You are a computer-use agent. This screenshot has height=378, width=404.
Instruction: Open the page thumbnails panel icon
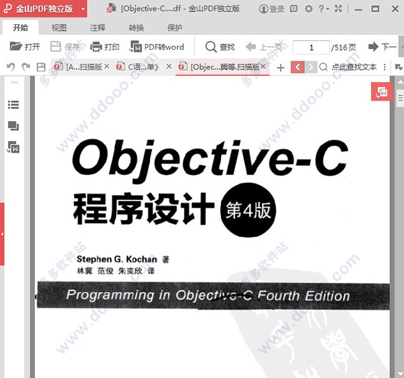point(13,126)
